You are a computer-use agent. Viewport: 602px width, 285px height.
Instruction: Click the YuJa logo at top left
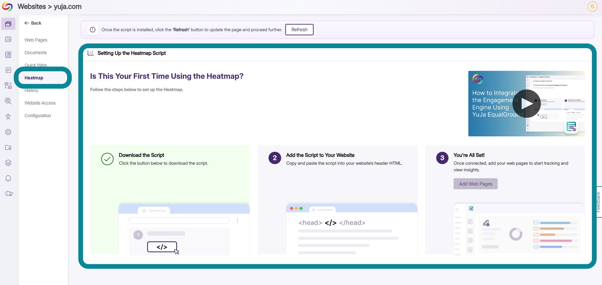[7, 7]
